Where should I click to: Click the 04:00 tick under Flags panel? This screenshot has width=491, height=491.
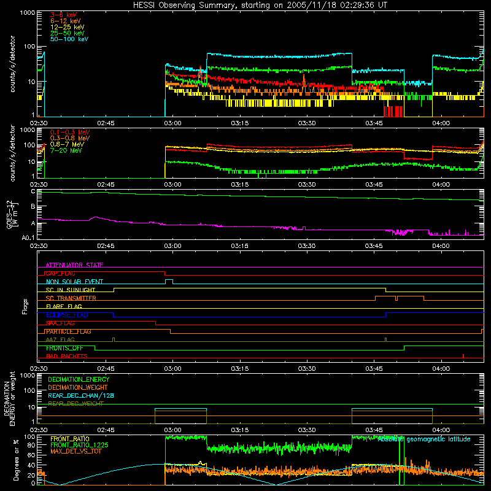441,369
